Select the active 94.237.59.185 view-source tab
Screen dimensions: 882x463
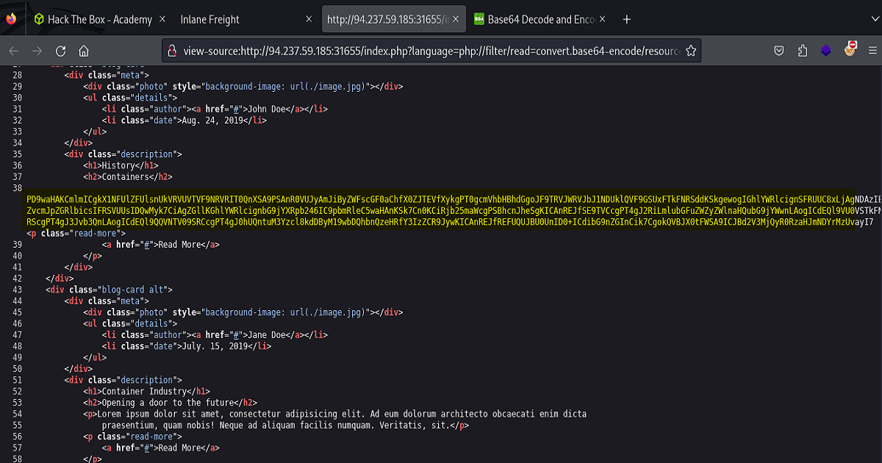(x=394, y=20)
